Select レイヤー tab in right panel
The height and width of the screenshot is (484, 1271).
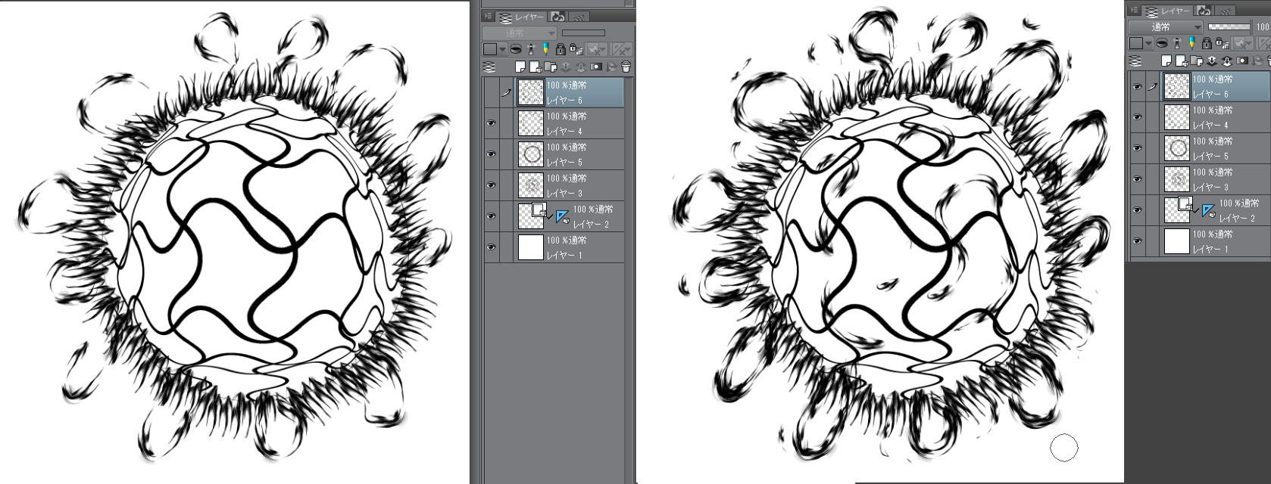[x=1166, y=11]
